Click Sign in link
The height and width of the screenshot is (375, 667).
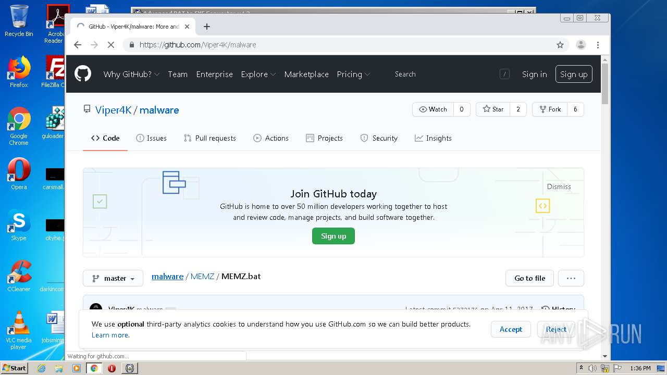pos(534,74)
